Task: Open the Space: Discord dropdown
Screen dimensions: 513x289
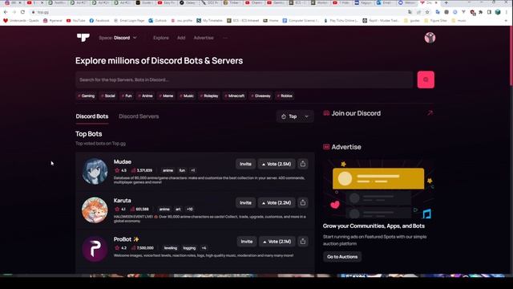Action: pyautogui.click(x=118, y=38)
